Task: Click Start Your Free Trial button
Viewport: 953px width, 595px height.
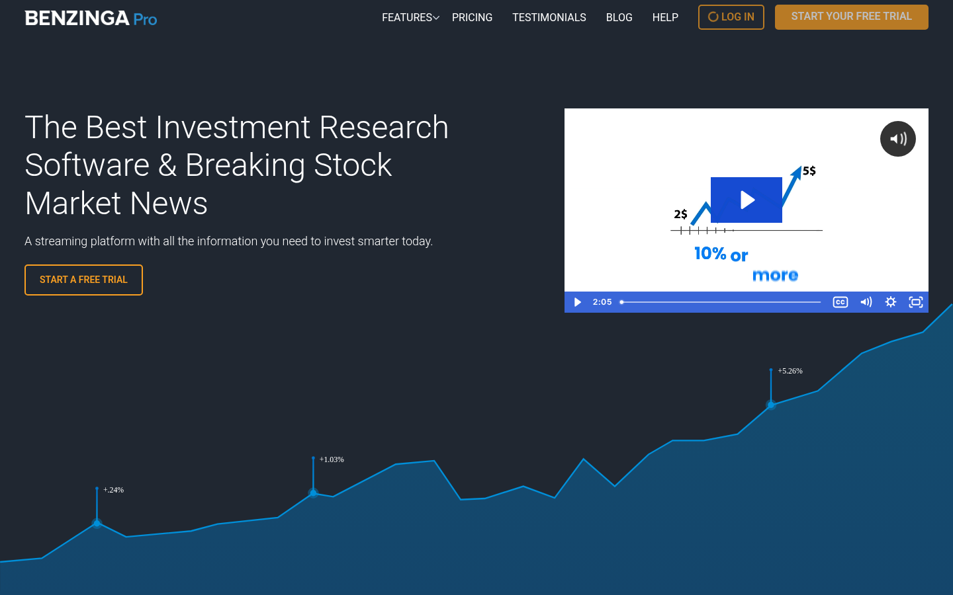Action: 852,17
